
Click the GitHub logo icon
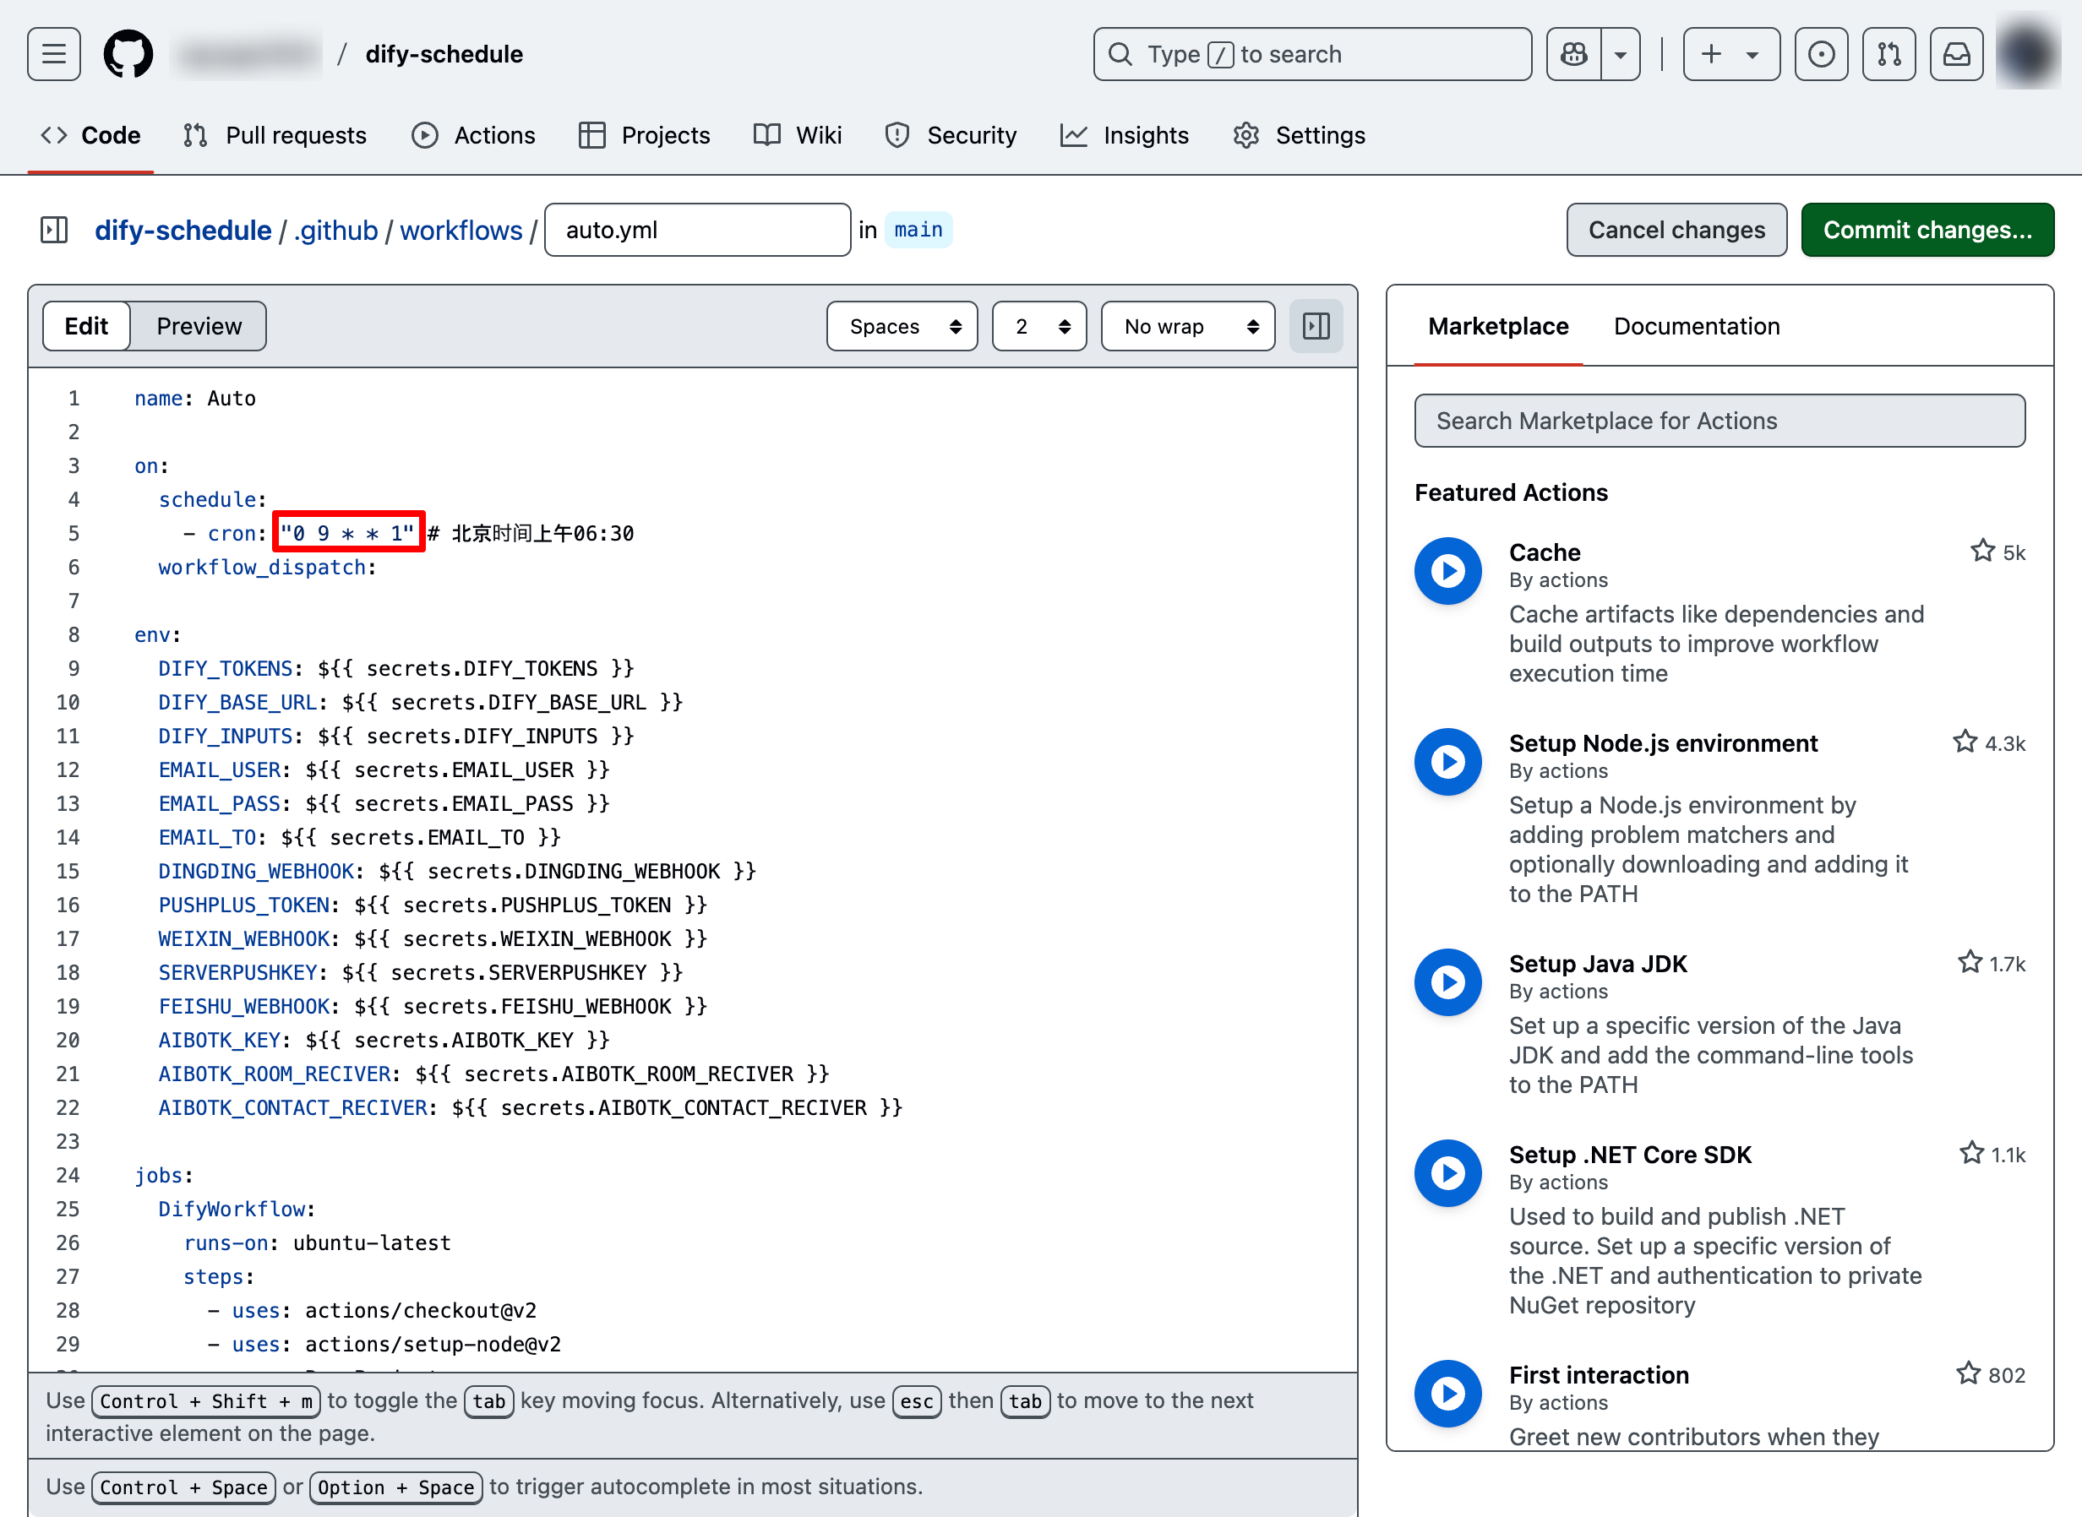128,54
